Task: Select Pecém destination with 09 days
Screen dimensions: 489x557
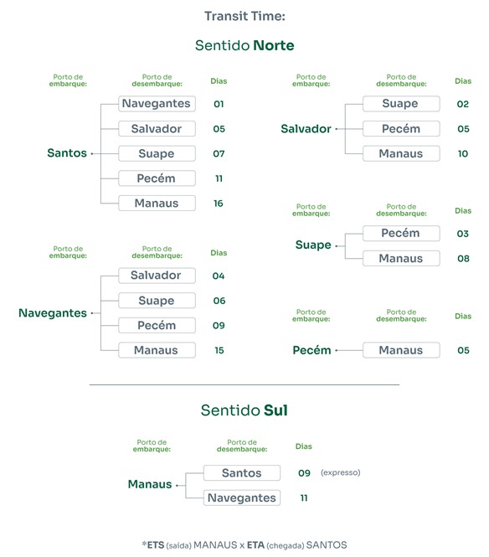Action: pos(157,325)
